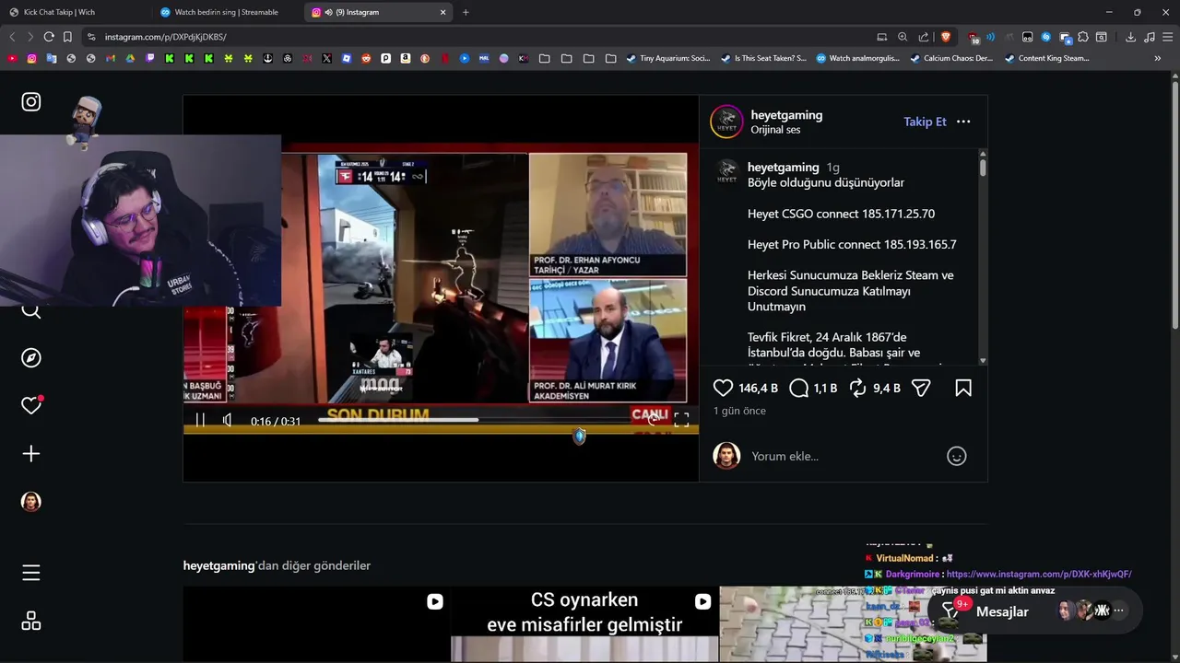Open music note playlist icon
The height and width of the screenshot is (663, 1180).
[x=1149, y=37]
